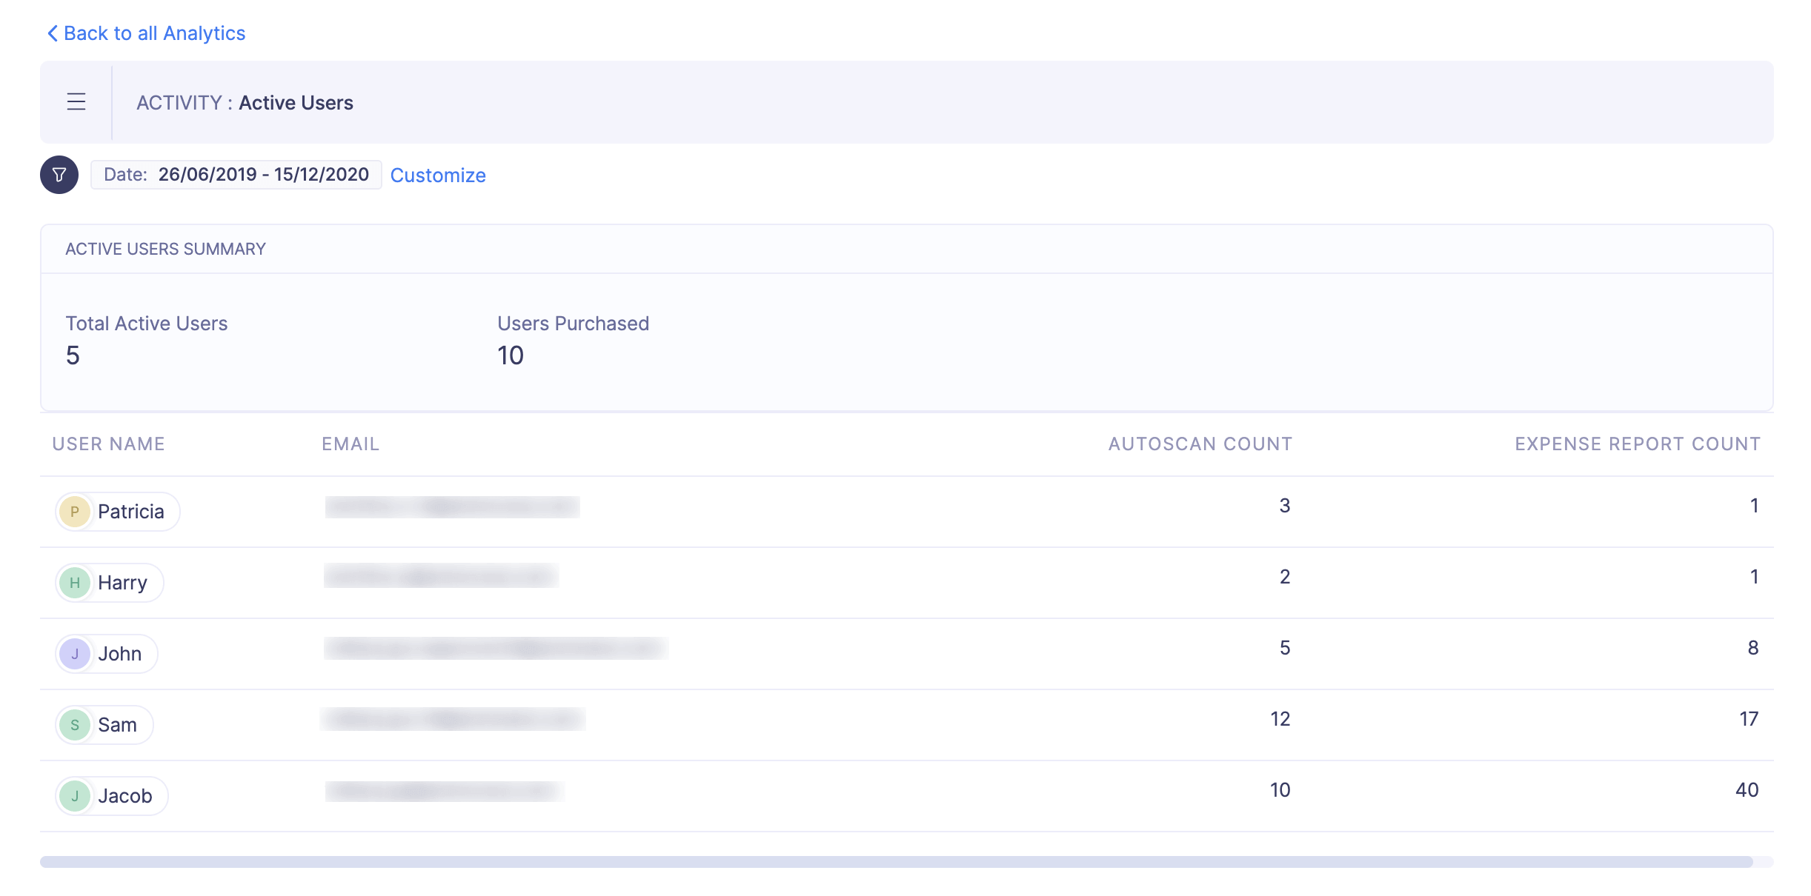Image resolution: width=1811 pixels, height=896 pixels.
Task: Select the Jacob name chip
Action: pos(124,796)
